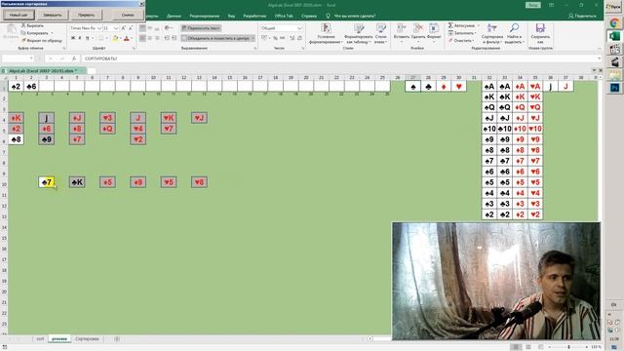Click the increase font size icon
Viewport: 624px width, 351px height.
[x=124, y=28]
